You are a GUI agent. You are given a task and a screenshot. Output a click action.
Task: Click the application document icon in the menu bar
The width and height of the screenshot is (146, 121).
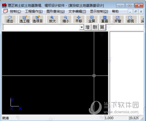coord(6,11)
